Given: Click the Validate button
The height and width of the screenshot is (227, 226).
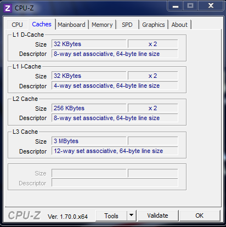Looking at the screenshot, I should 158,215.
